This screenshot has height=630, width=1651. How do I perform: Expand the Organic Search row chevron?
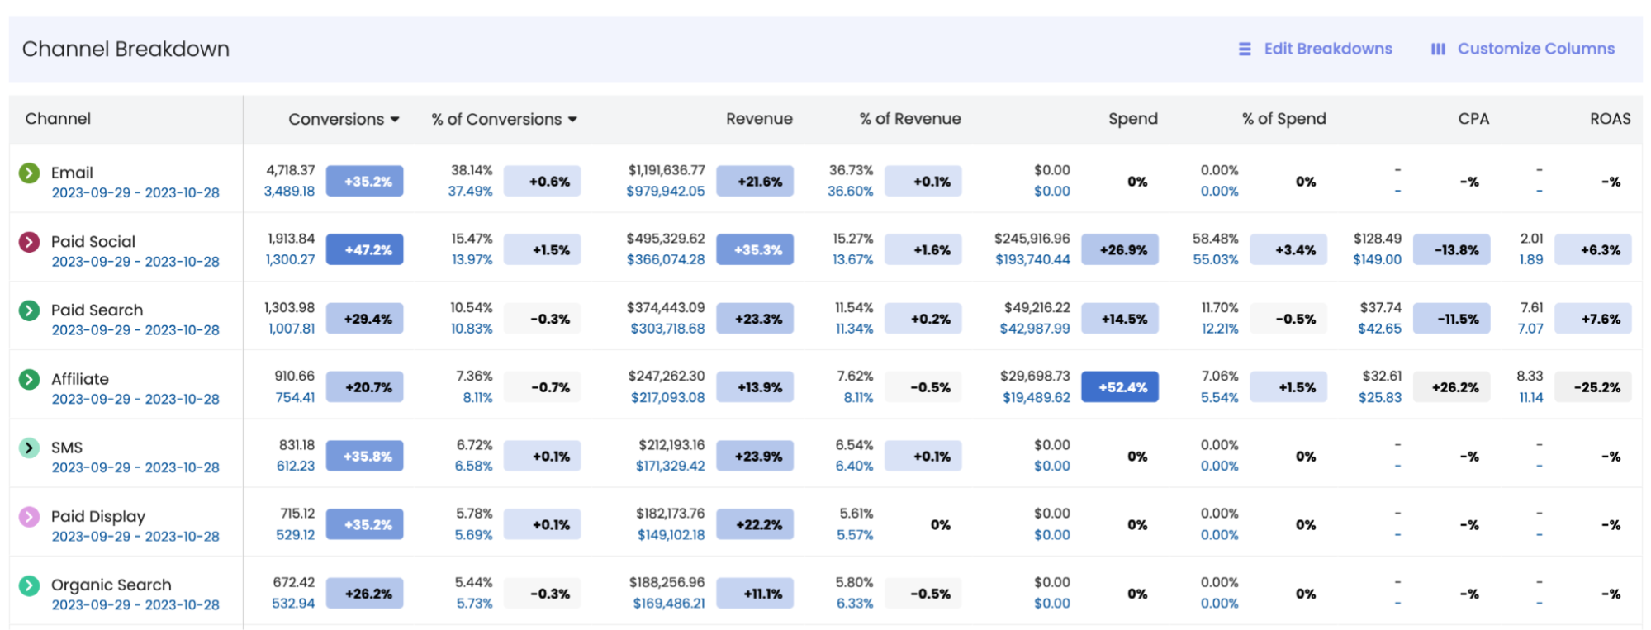(x=29, y=585)
